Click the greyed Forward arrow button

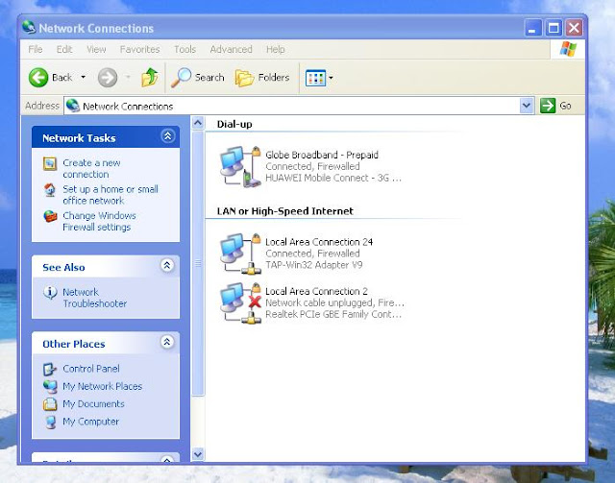click(x=108, y=77)
